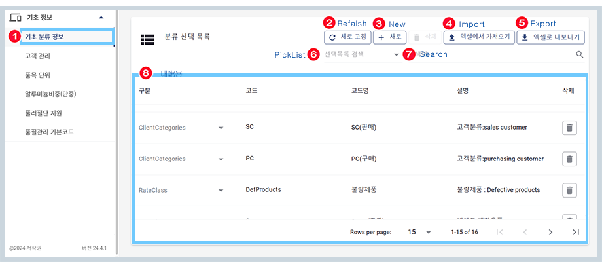This screenshot has height=262, width=602.
Task: Click the SC(판매) code name cell
Action: coord(364,127)
